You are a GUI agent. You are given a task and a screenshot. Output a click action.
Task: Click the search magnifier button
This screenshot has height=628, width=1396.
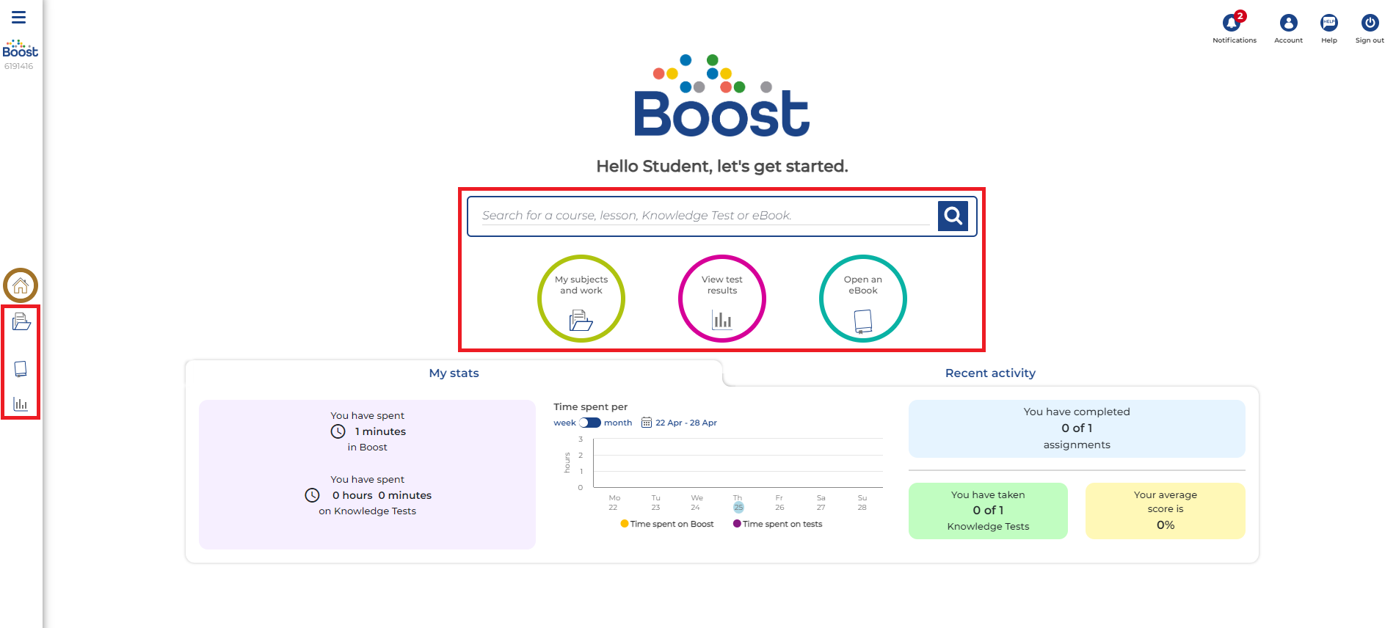(953, 216)
